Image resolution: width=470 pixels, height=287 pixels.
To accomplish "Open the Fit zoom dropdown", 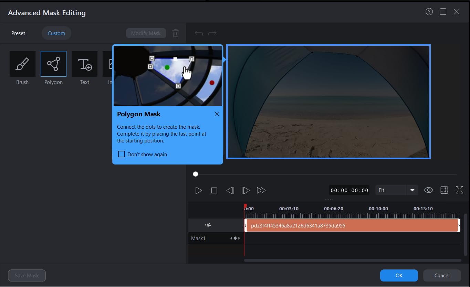I will coord(412,190).
